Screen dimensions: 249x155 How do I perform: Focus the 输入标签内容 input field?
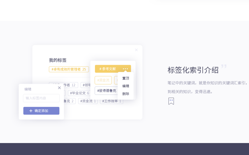(41, 98)
